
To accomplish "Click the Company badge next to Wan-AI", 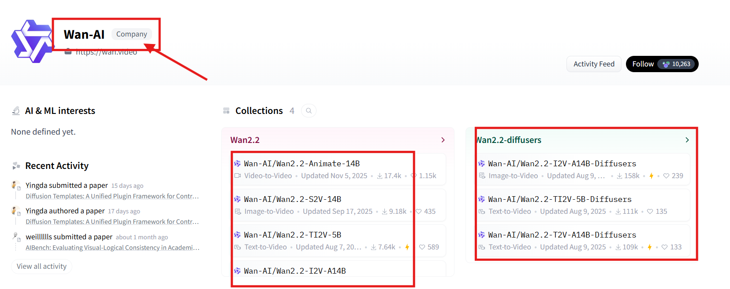I will click(132, 34).
